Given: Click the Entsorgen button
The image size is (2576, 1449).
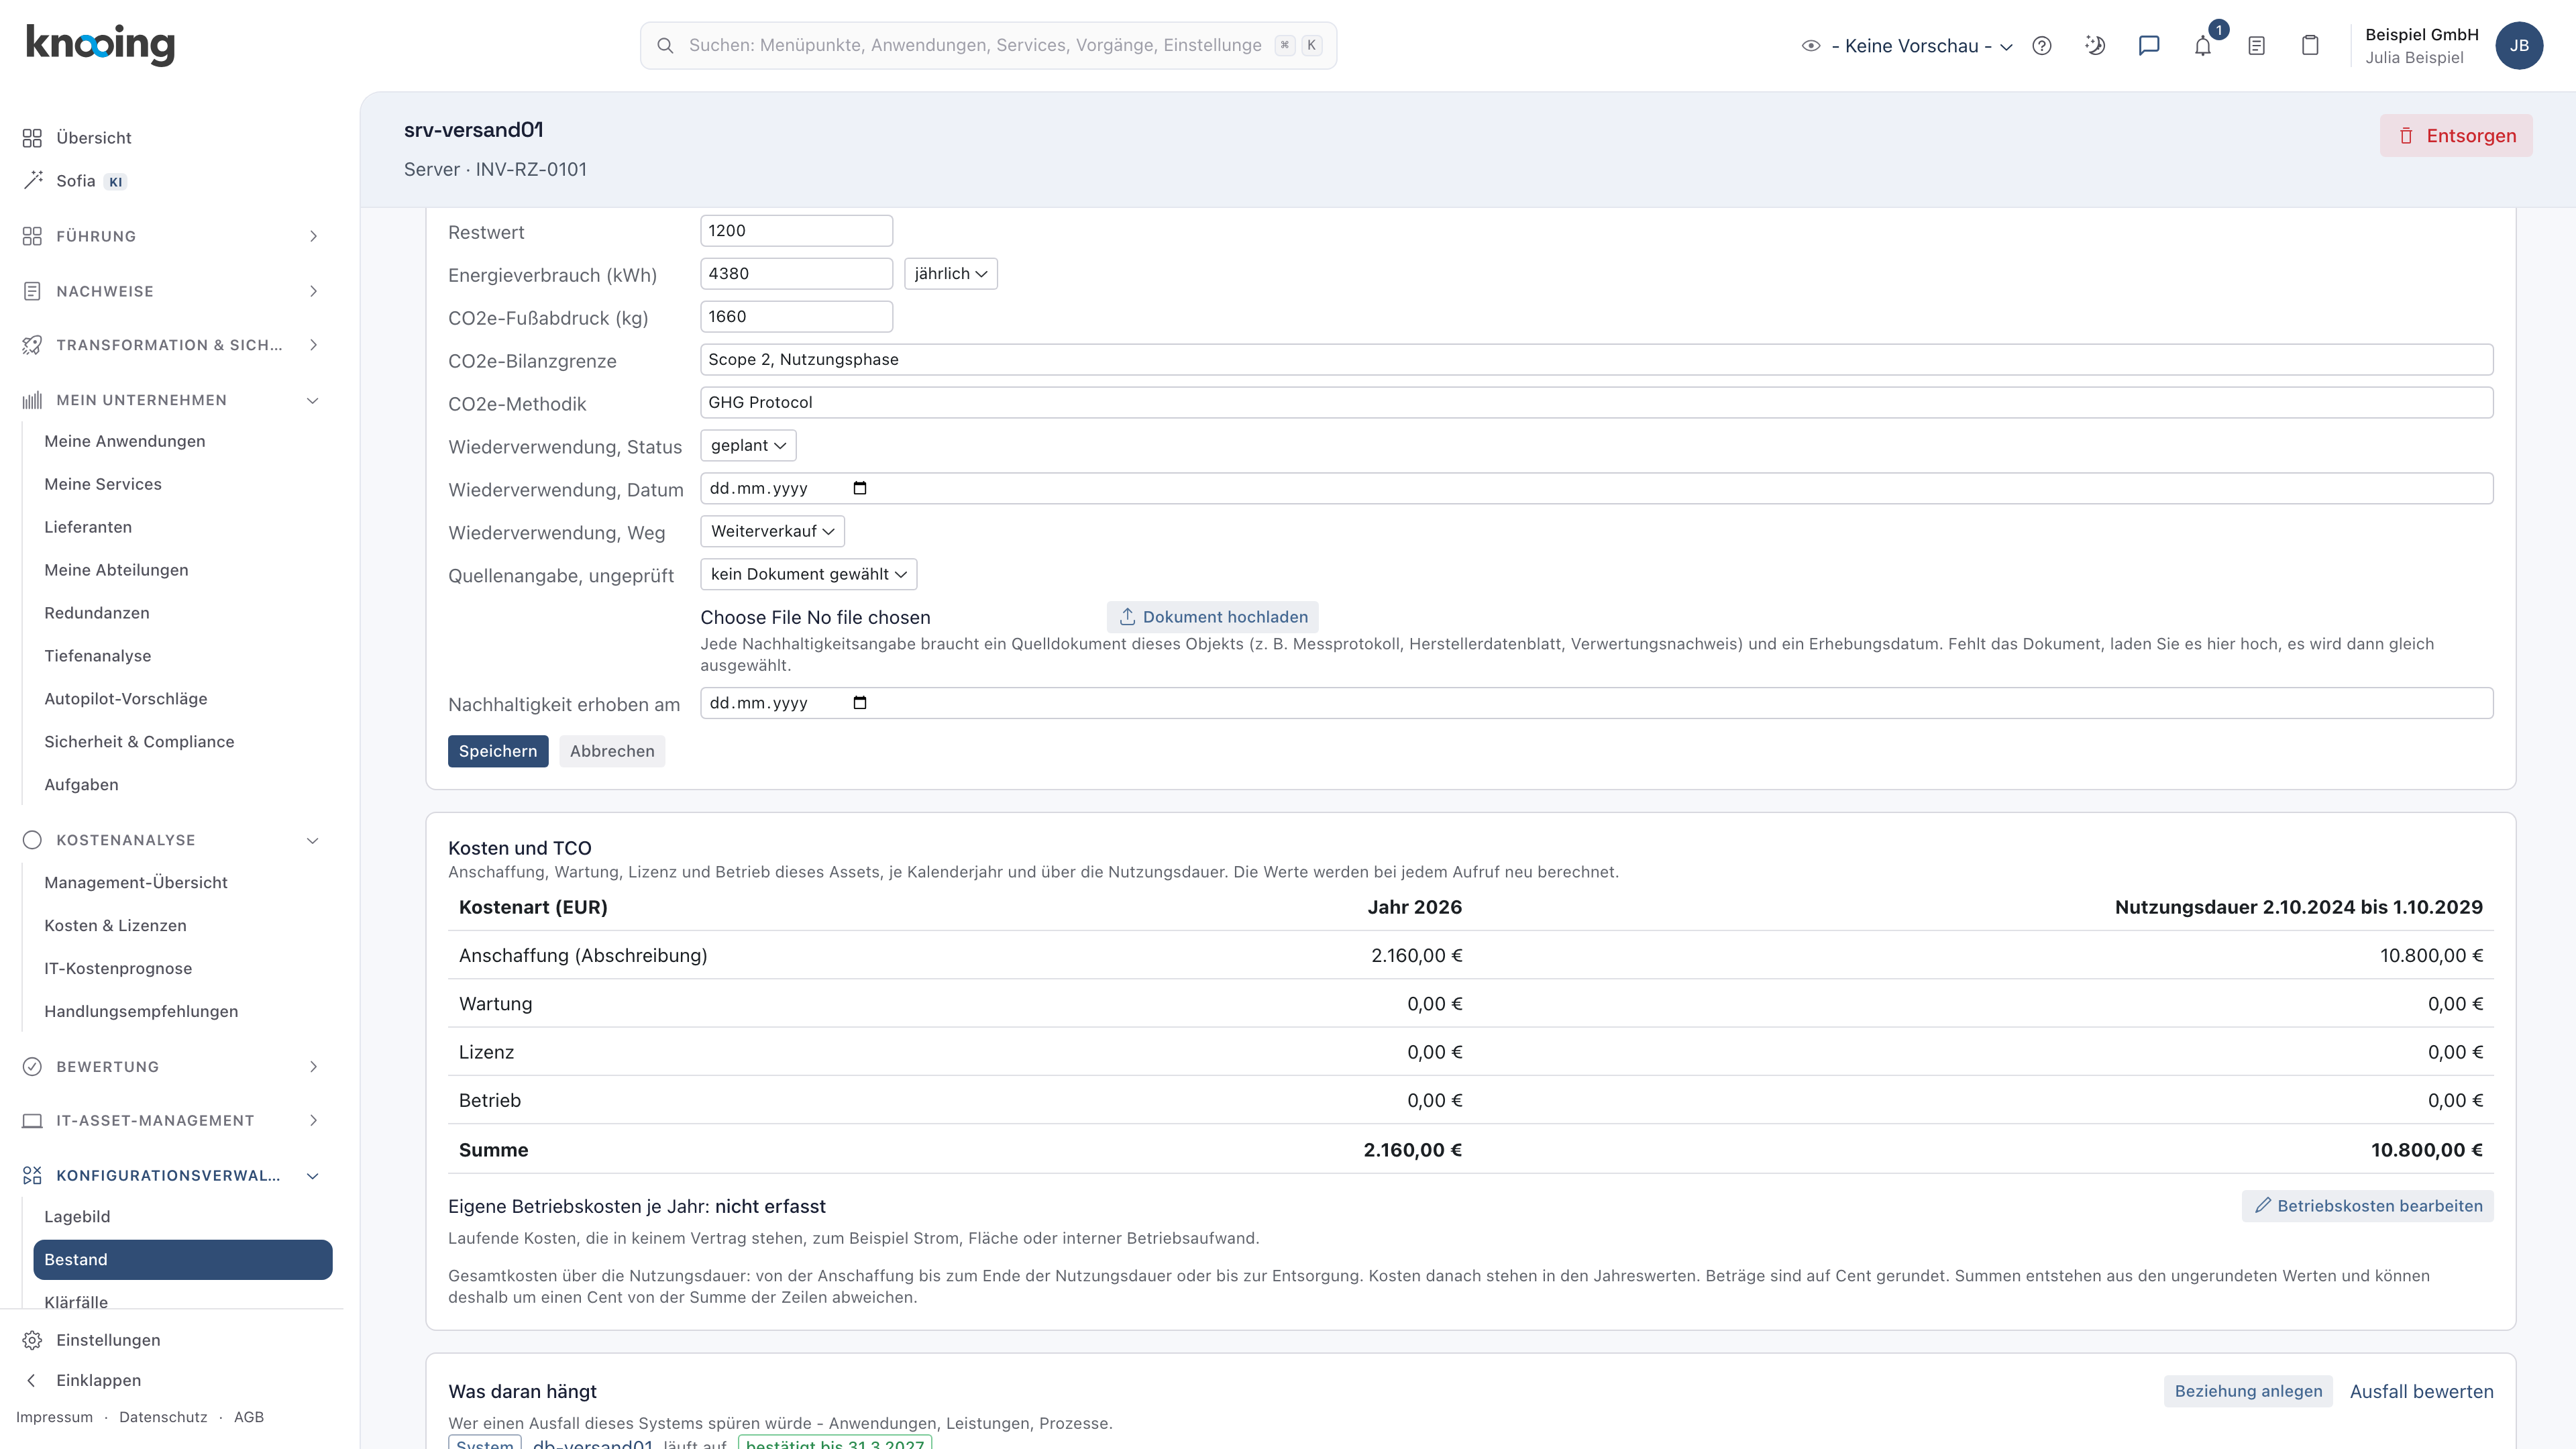Looking at the screenshot, I should click(2456, 136).
